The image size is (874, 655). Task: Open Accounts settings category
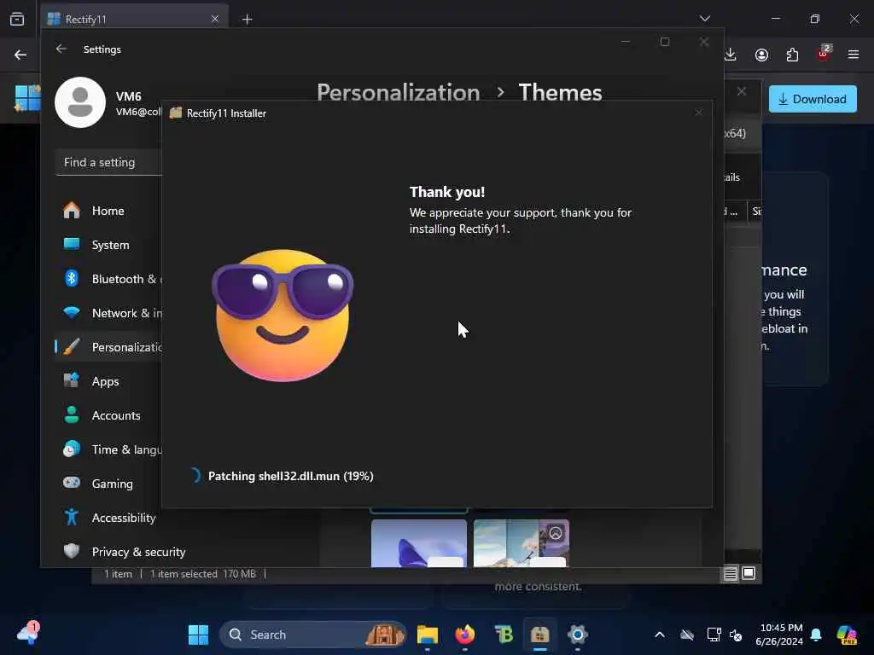[x=108, y=415]
